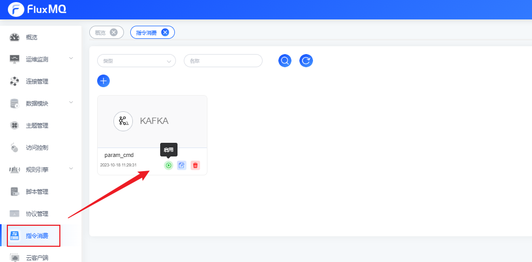Toggle the 运维监测 chevron arrow
This screenshot has width=532, height=262.
[71, 58]
